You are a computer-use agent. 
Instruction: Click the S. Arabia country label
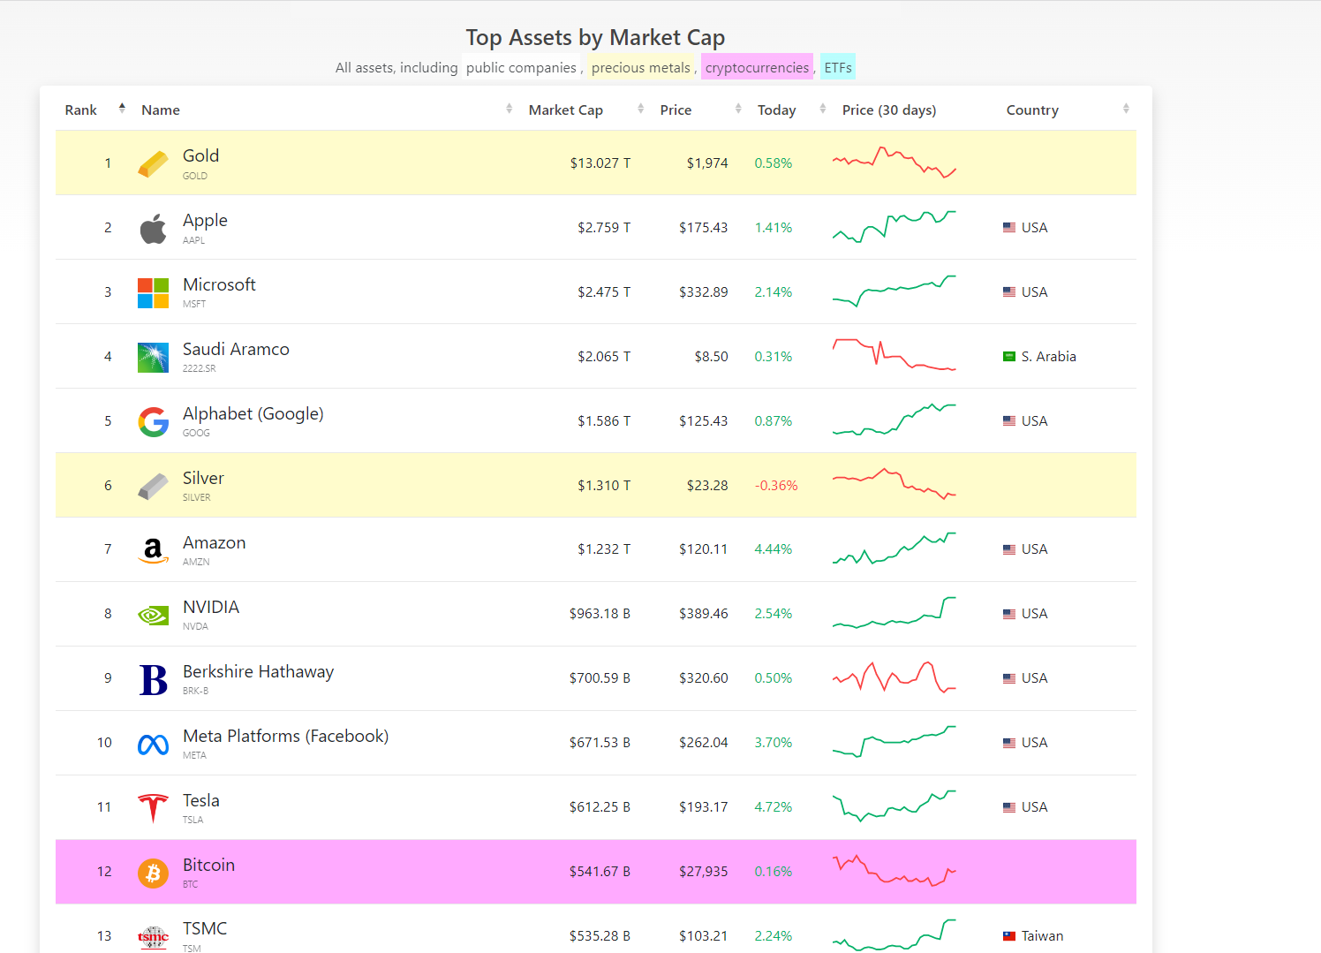tap(1049, 357)
